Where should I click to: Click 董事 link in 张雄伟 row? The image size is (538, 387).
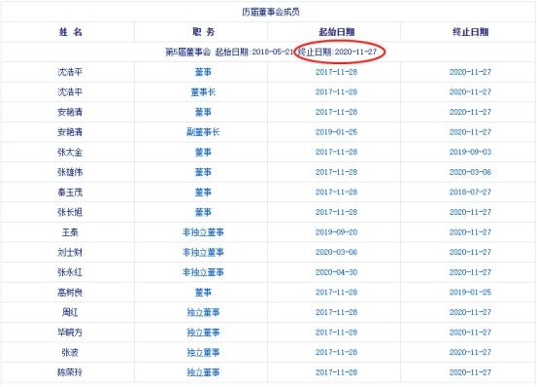click(x=203, y=172)
